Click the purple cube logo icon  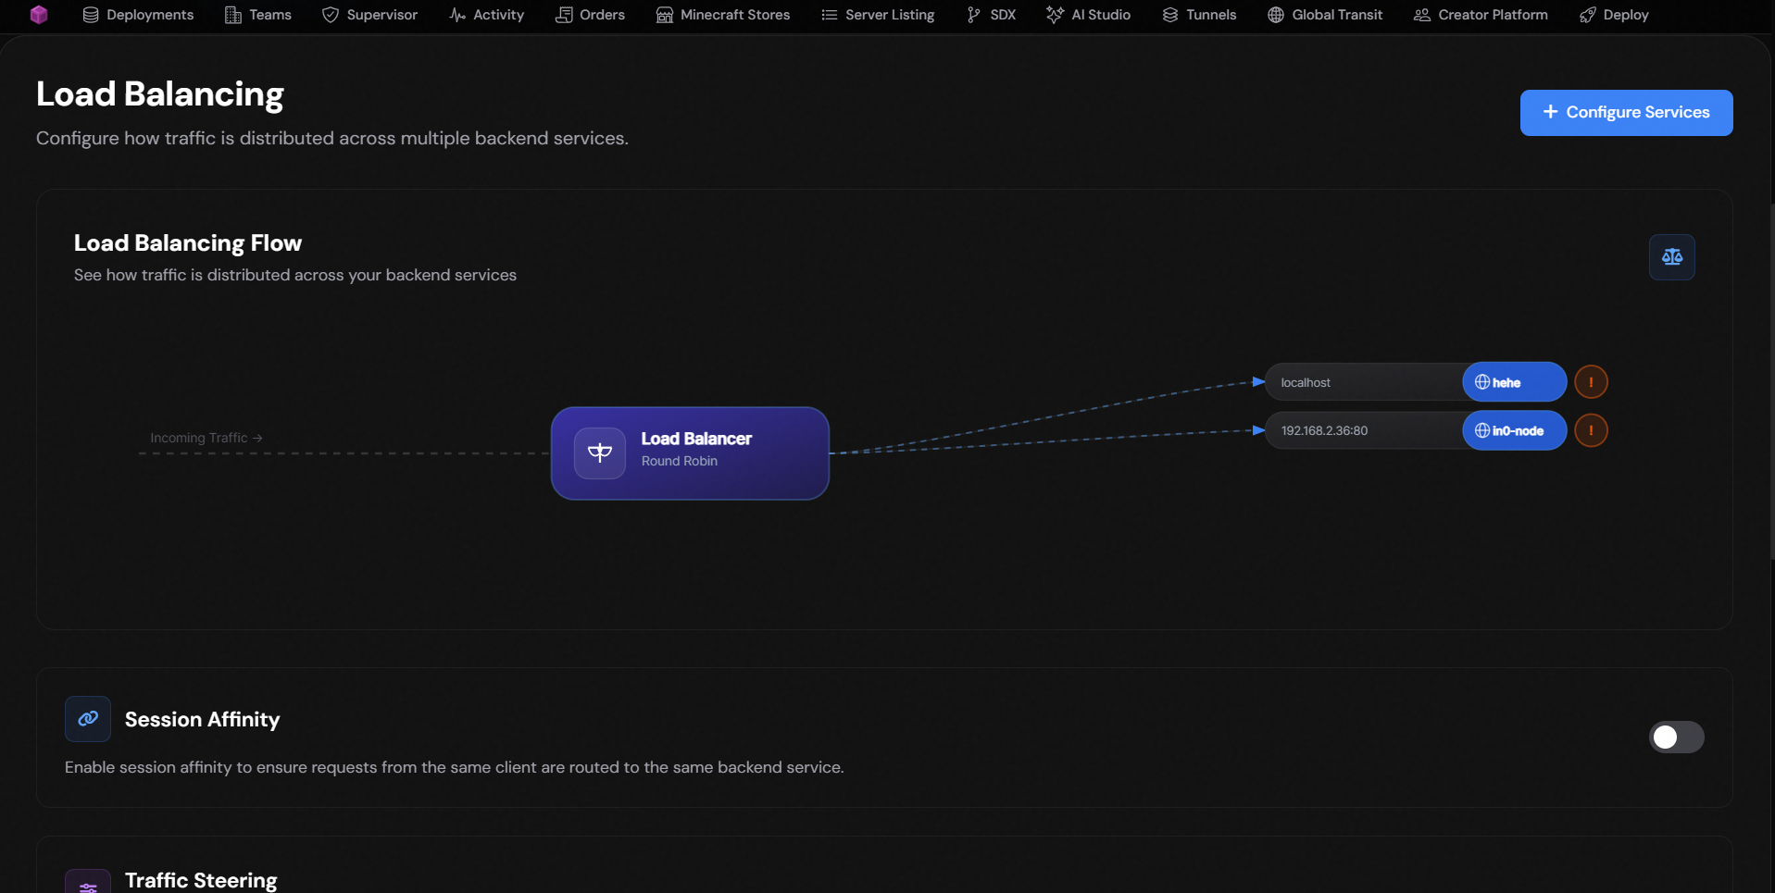coord(39,15)
